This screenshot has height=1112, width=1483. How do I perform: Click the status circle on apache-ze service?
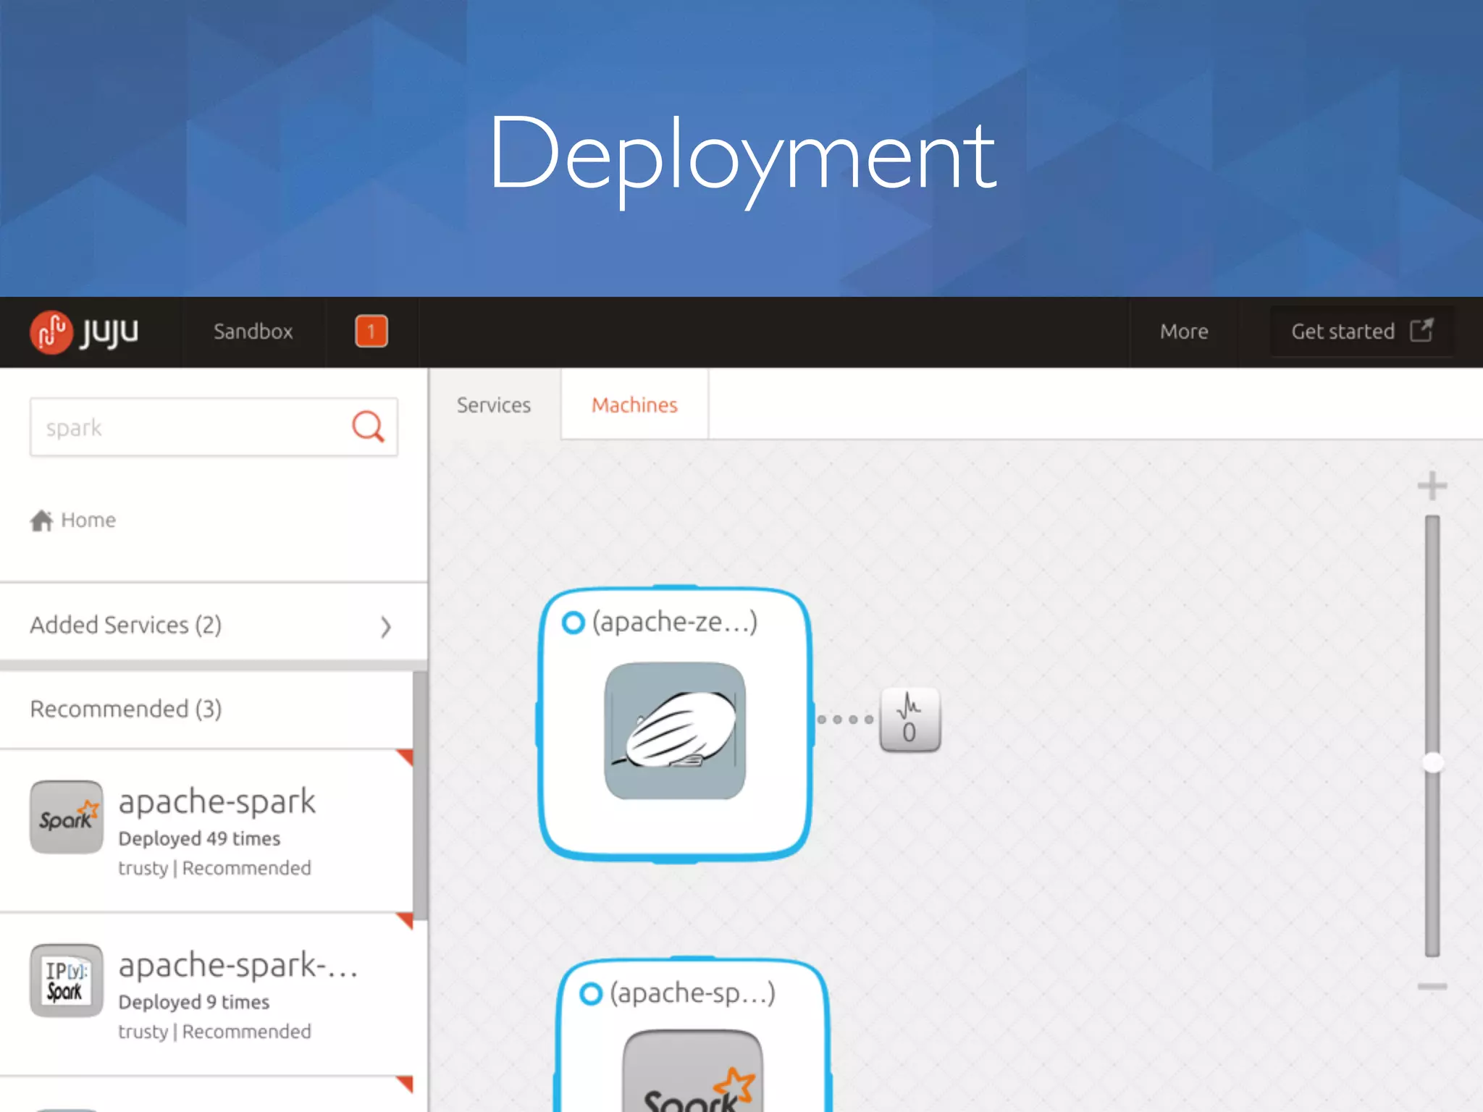tap(573, 623)
